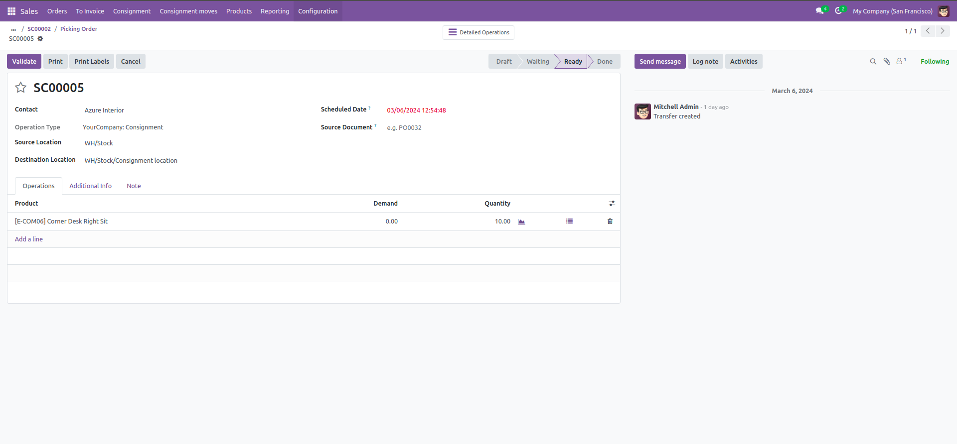Delete the Corner Desk Right Sit line
The image size is (957, 444).
[610, 222]
